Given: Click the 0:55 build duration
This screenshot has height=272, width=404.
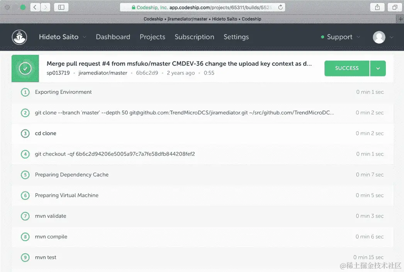Looking at the screenshot, I should click(209, 73).
